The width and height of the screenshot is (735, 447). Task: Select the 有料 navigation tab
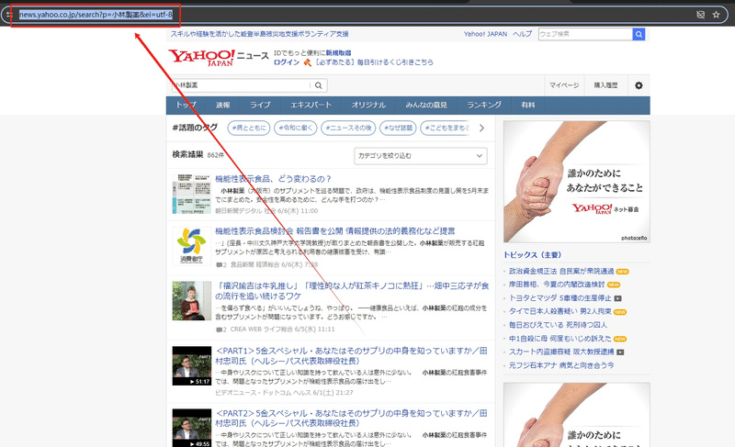[x=527, y=106]
